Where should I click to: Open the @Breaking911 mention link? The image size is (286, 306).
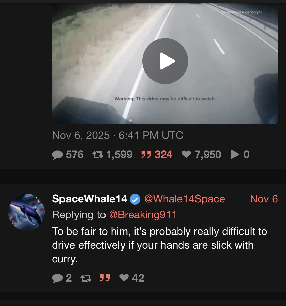[143, 215]
